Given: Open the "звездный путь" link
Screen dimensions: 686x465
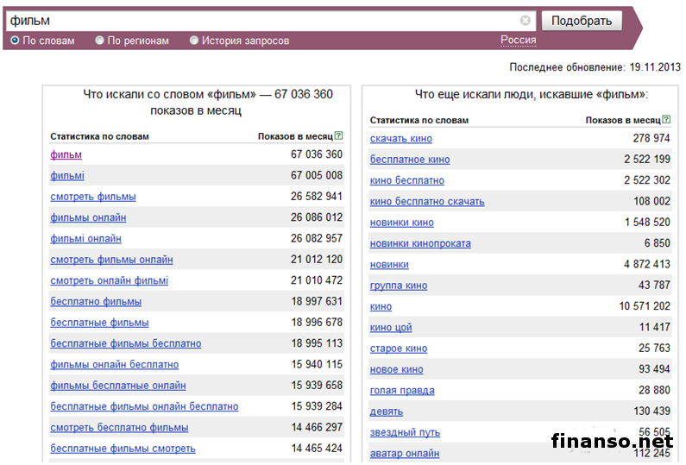Looking at the screenshot, I should [x=405, y=432].
